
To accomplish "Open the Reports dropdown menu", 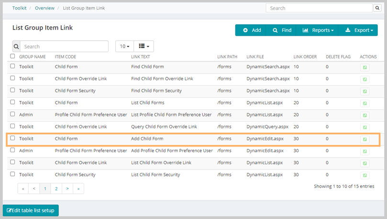I will coord(318,30).
